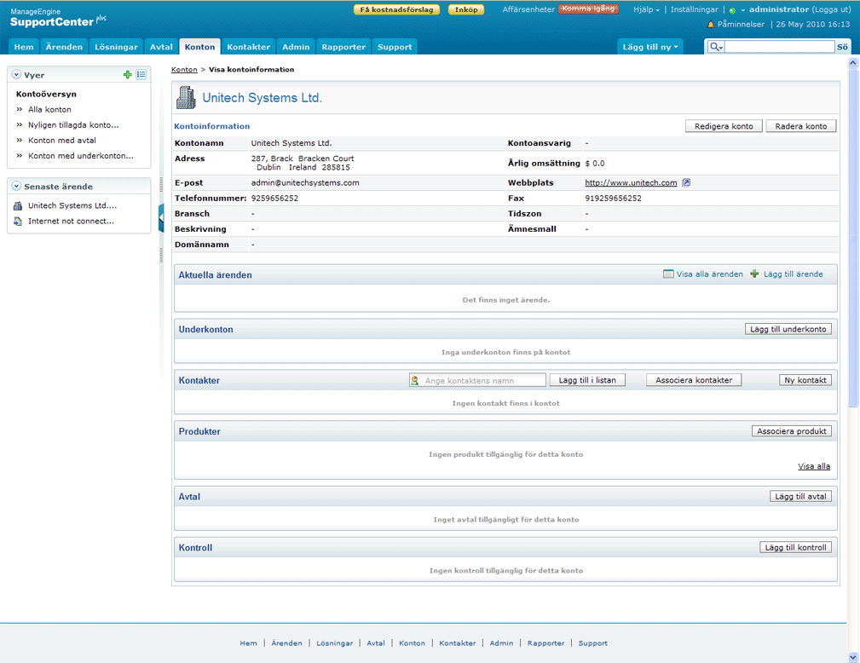The image size is (860, 663).
Task: Click the Visa alla ärenden icon
Action: click(668, 274)
